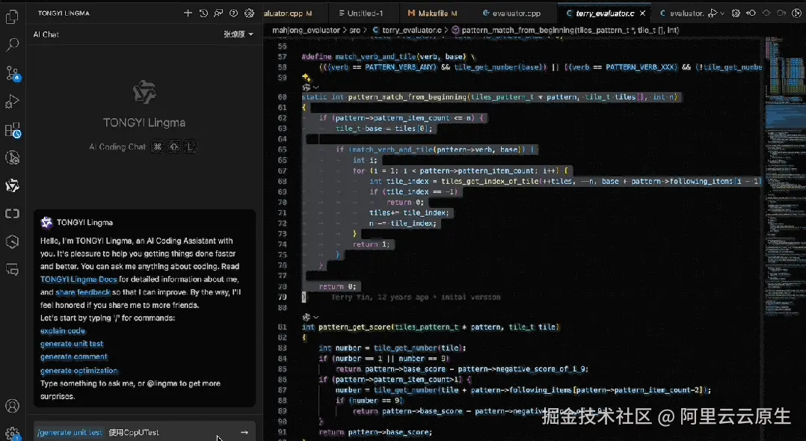Start a new chat with plus icon
Viewport: 806px width, 441px height.
click(x=188, y=13)
